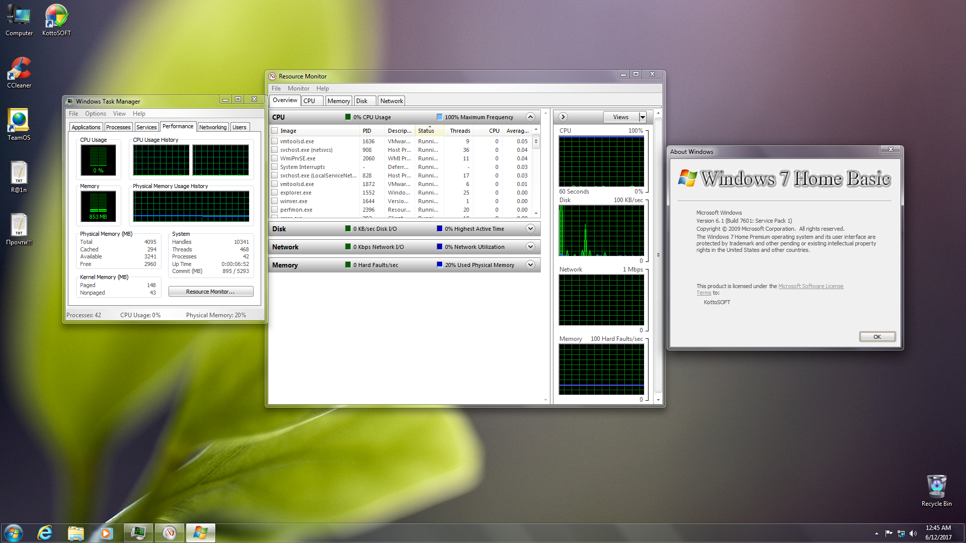Image resolution: width=966 pixels, height=543 pixels.
Task: Click the taskbar clock showing 12:45 AM
Action: click(x=938, y=533)
